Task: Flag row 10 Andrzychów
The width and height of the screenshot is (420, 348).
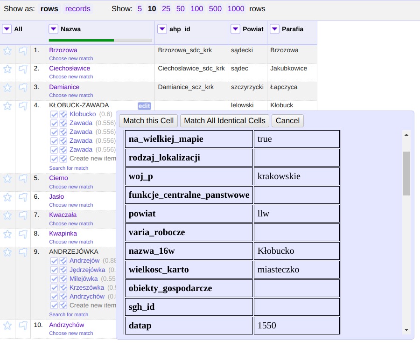Action: (23, 326)
